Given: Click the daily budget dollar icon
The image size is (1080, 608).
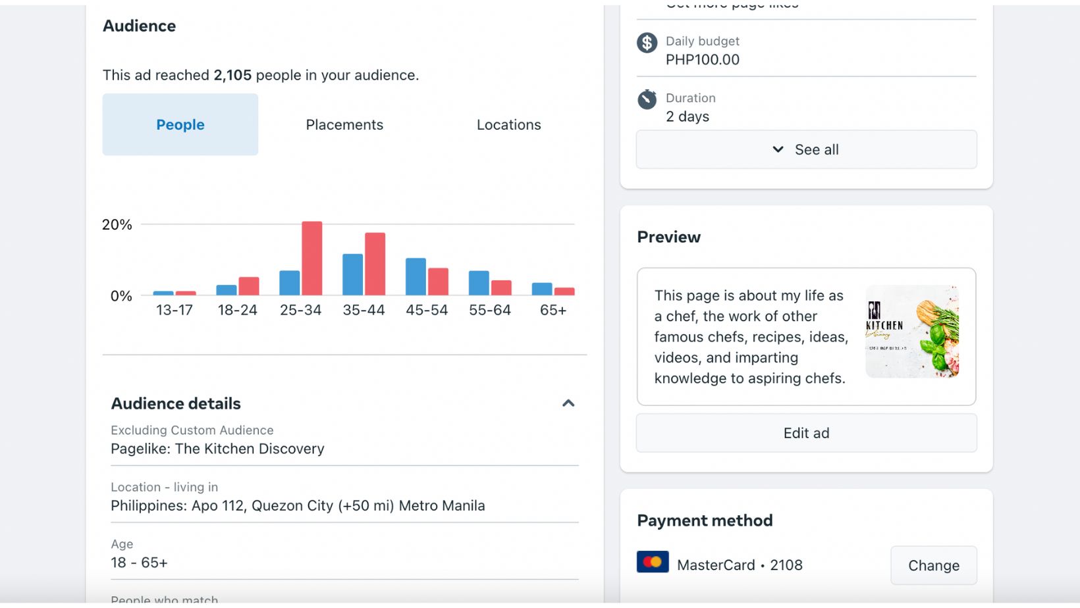Looking at the screenshot, I should [x=647, y=43].
